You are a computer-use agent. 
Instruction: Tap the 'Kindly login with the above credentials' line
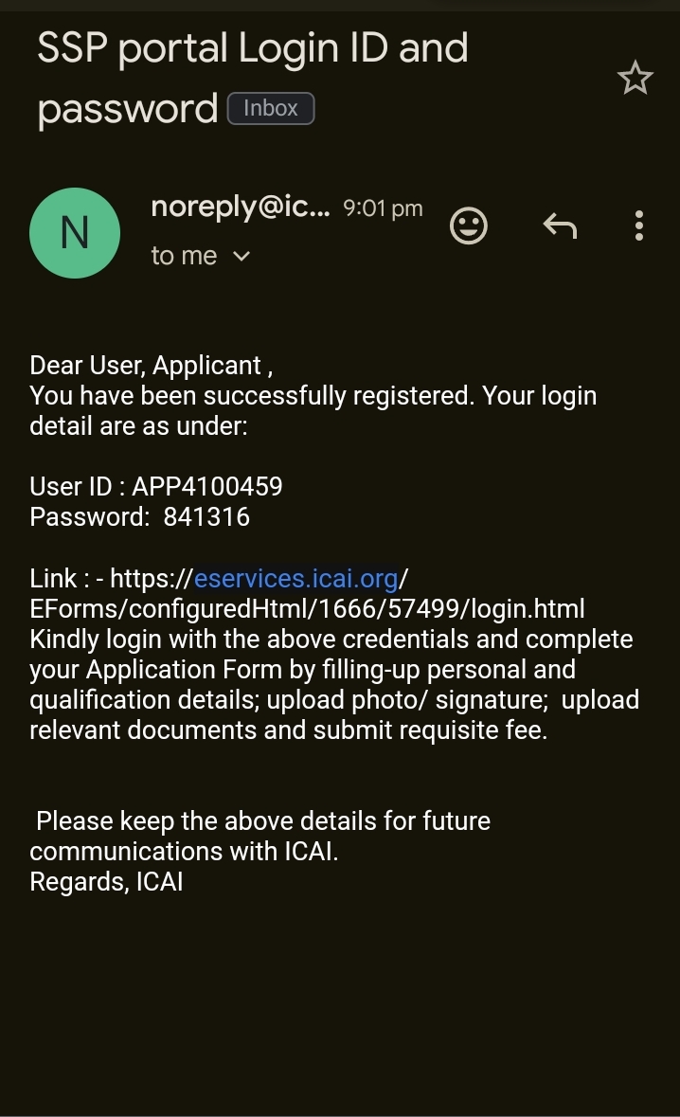[x=331, y=639]
